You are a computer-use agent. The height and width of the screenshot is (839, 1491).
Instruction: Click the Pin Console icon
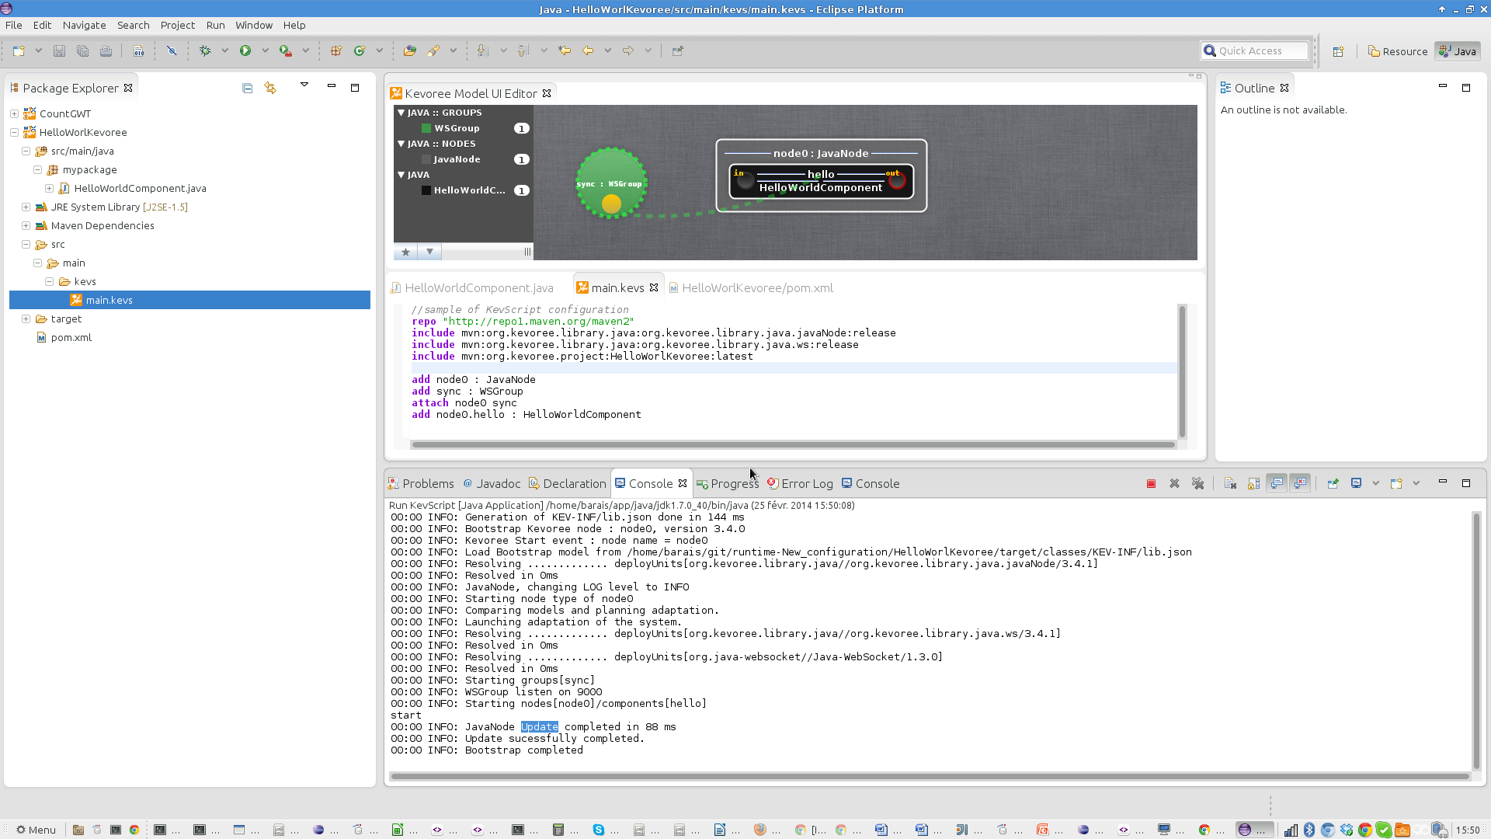1333,483
